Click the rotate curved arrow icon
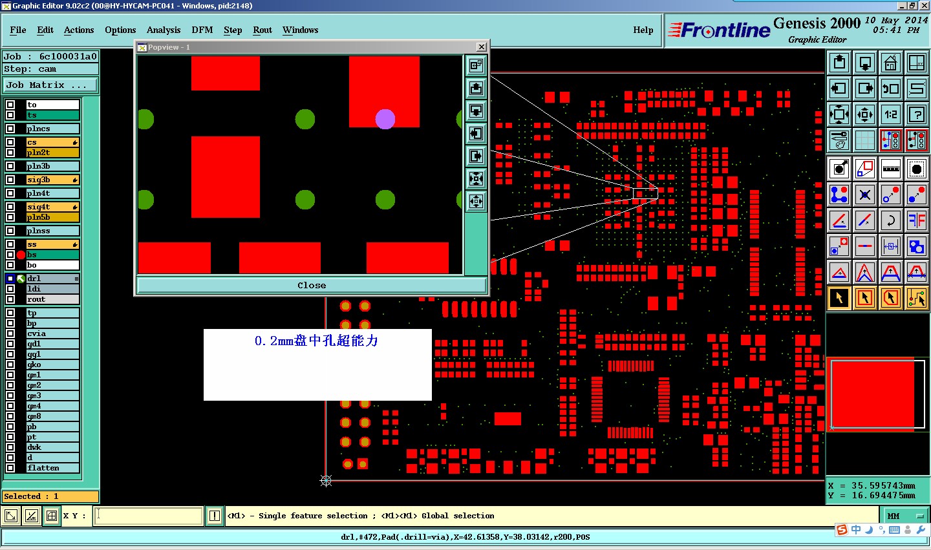The height and width of the screenshot is (550, 931). coord(891,220)
